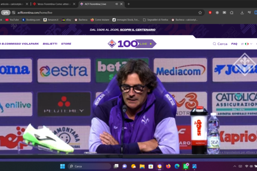Open Firefox from the taskbar
The image size is (257, 171).
point(168,166)
